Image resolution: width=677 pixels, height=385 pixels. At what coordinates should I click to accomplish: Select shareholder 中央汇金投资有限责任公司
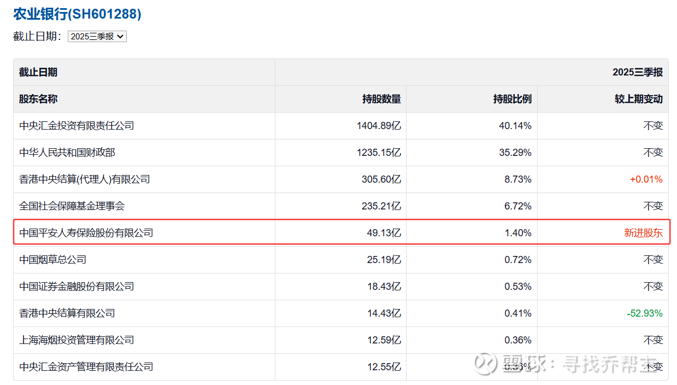[x=76, y=126]
